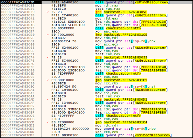Click jump arrow beside E9 70010000
Image resolution: width=193 pixels, height=138 pixels.
coord(48,34)
